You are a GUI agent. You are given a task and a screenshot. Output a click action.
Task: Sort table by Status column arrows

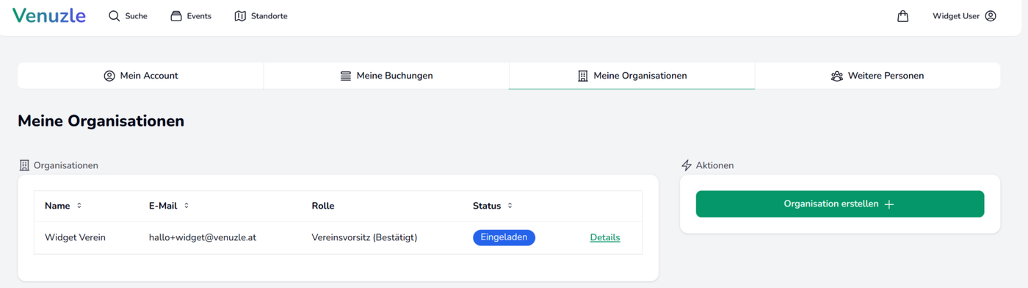(x=510, y=206)
